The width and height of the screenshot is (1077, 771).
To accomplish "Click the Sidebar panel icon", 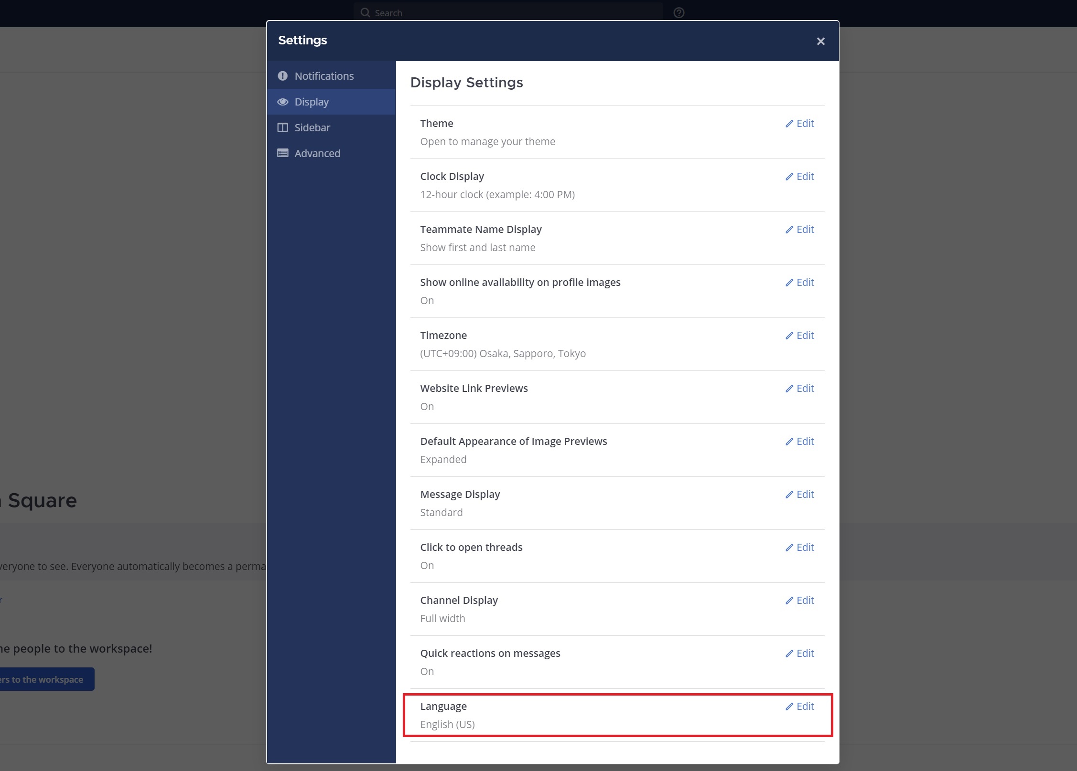I will 282,127.
